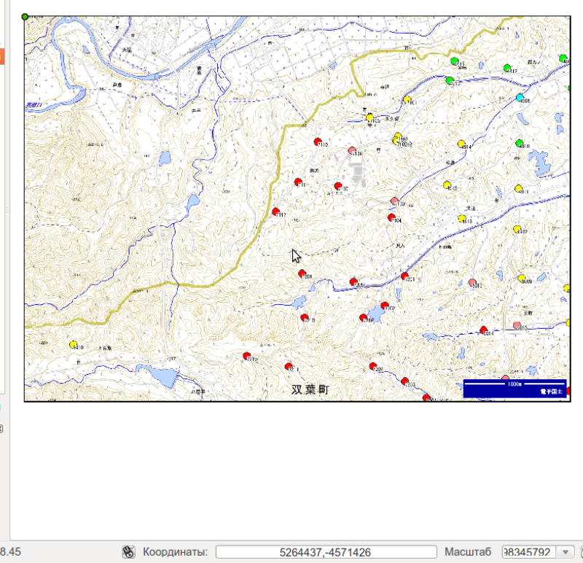The image size is (583, 563).
Task: Click into the Масштаб scale value box
Action: pyautogui.click(x=529, y=552)
